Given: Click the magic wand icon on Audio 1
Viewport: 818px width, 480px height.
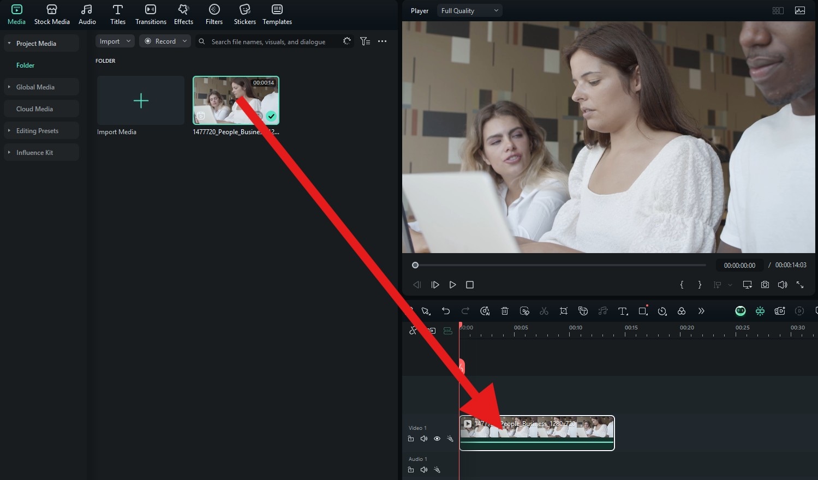Looking at the screenshot, I should (437, 470).
